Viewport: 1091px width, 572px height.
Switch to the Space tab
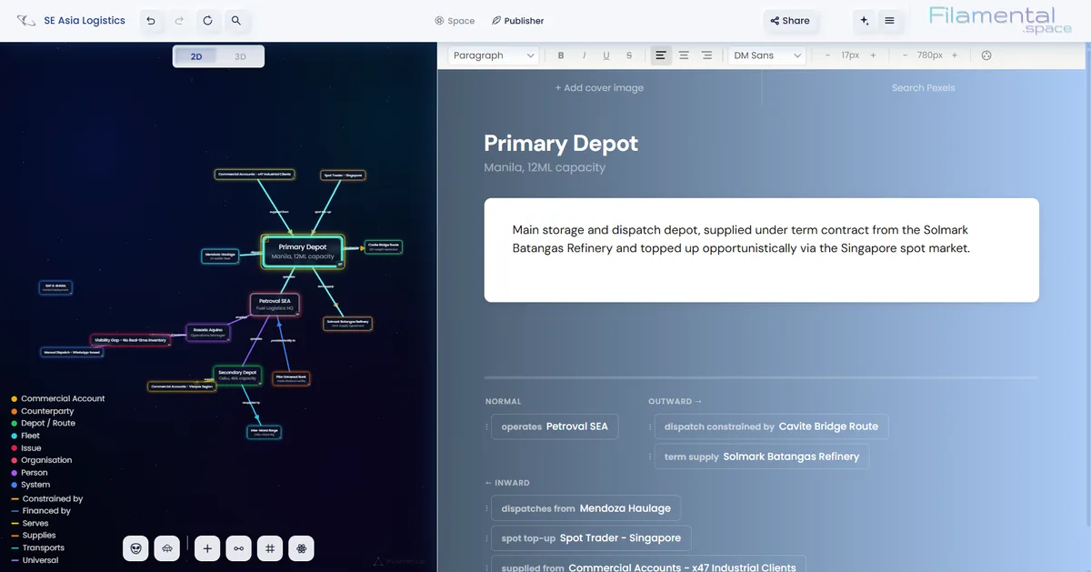click(455, 20)
